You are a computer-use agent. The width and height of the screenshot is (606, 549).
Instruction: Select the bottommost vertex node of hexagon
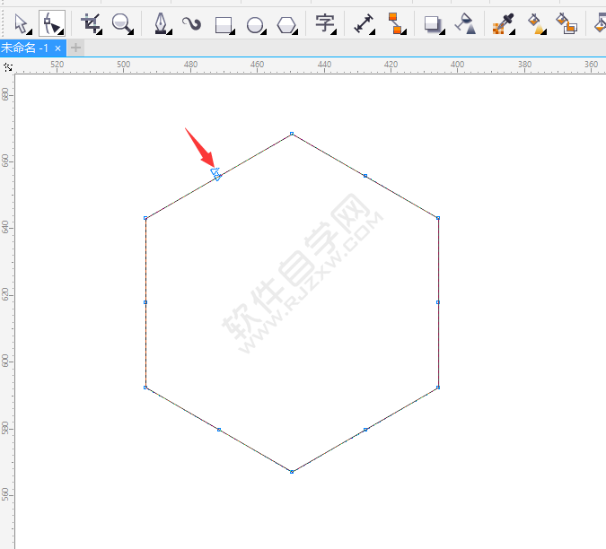click(x=292, y=472)
